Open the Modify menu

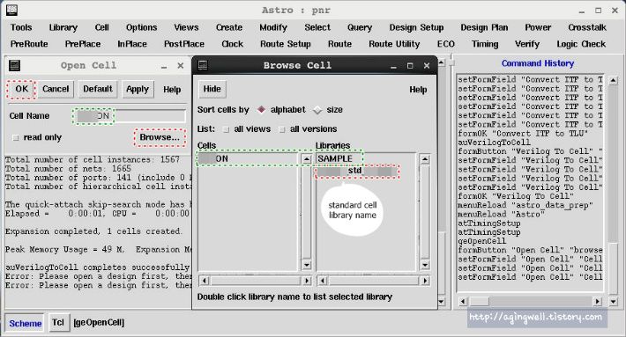[x=273, y=27]
